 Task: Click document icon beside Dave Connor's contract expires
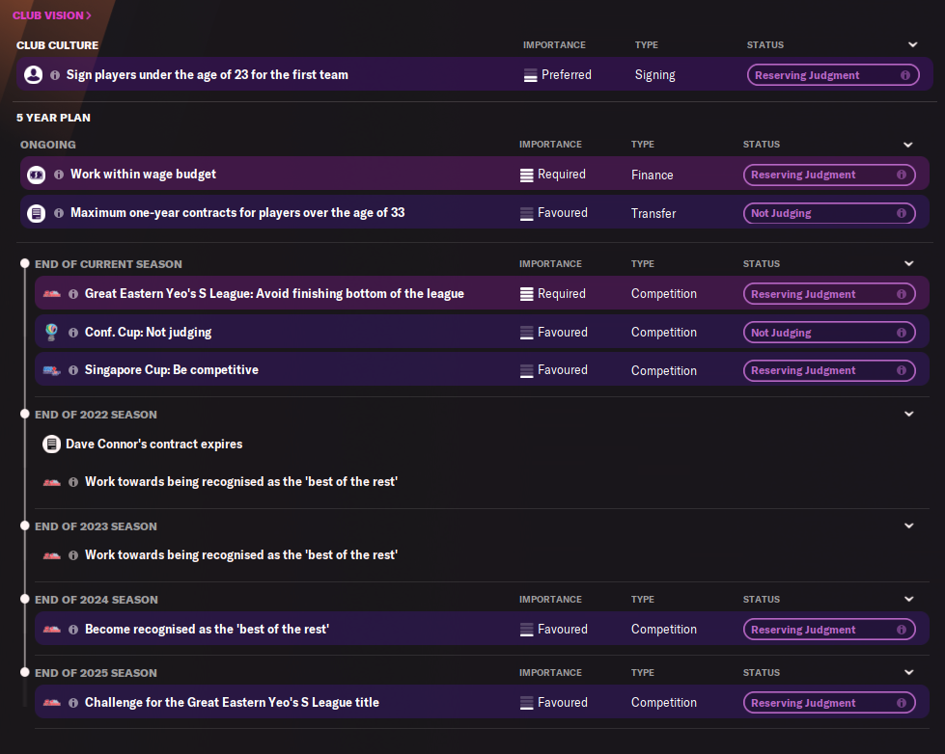(x=51, y=444)
